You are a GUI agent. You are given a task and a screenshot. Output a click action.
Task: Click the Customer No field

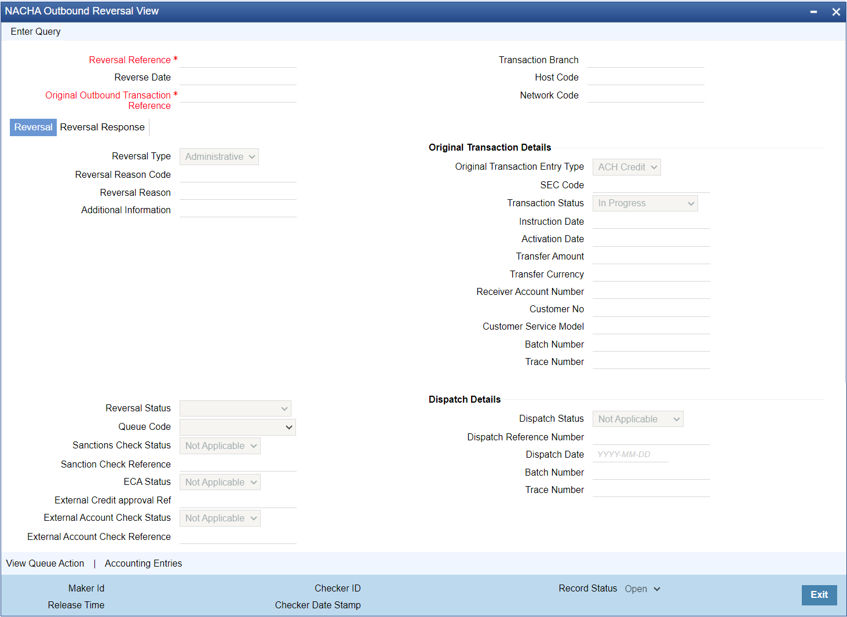tap(651, 309)
